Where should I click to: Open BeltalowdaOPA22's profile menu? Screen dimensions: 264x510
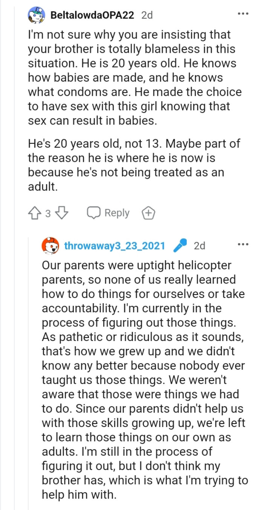(92, 15)
